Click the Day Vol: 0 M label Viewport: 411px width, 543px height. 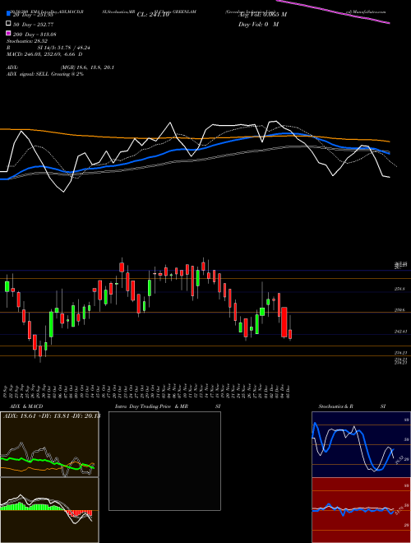(x=258, y=25)
